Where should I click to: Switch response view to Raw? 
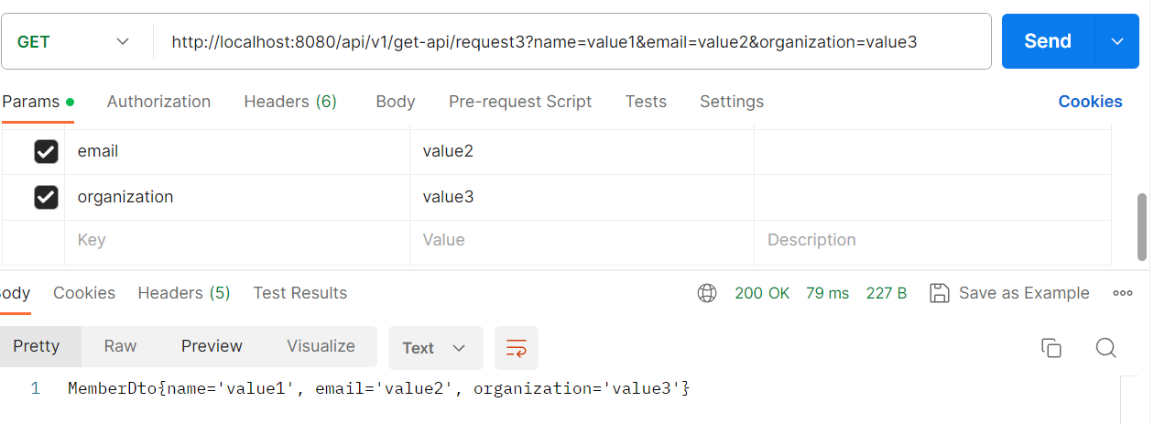coord(120,346)
